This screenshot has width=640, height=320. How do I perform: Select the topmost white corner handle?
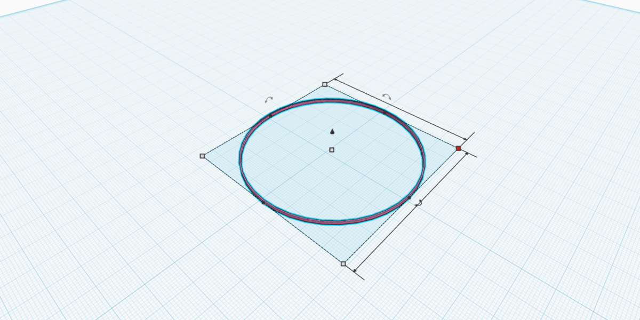pyautogui.click(x=325, y=84)
